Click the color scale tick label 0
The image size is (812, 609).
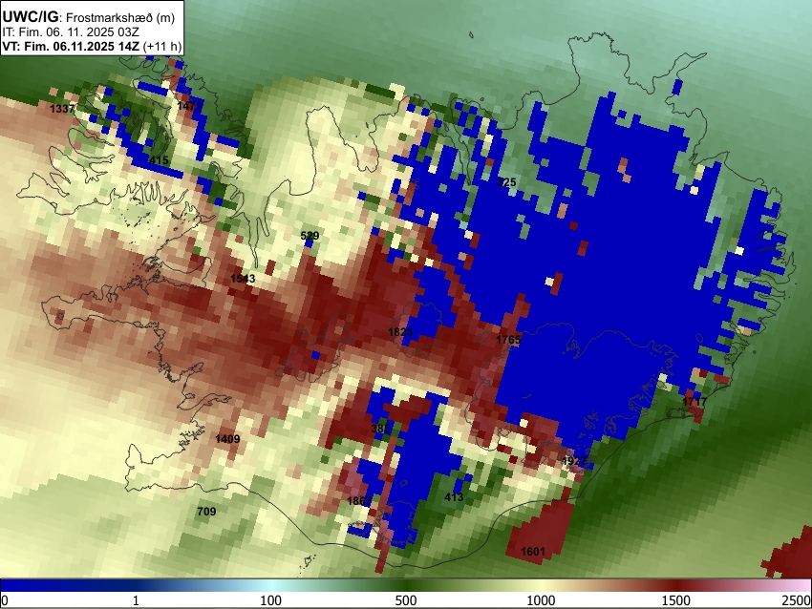pos(5,600)
